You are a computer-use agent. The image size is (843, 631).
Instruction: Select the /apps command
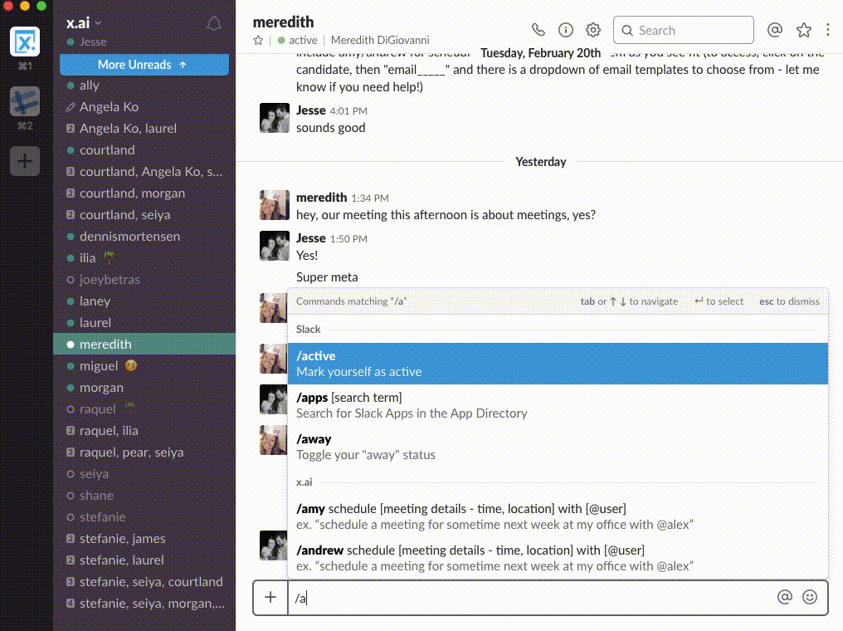point(558,405)
